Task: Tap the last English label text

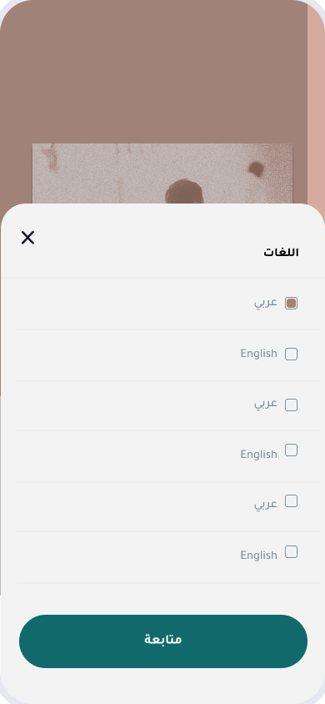Action: [x=258, y=556]
